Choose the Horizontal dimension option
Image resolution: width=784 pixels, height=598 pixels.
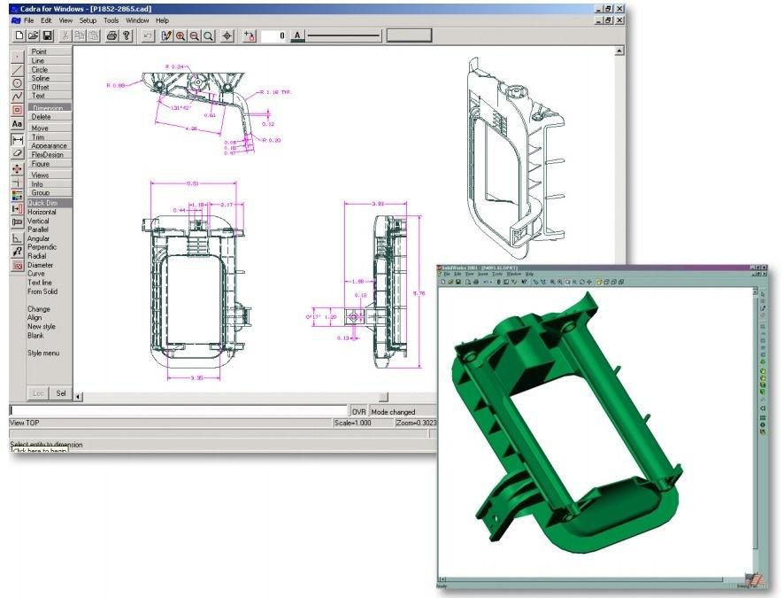tap(42, 212)
